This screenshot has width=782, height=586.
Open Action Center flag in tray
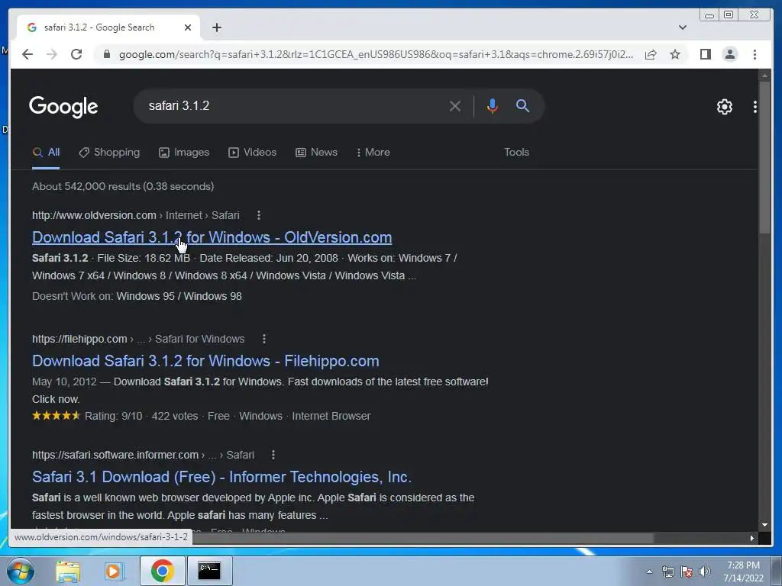pos(687,572)
